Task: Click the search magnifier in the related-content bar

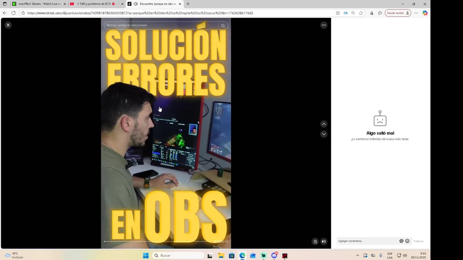Action: pyautogui.click(x=223, y=25)
